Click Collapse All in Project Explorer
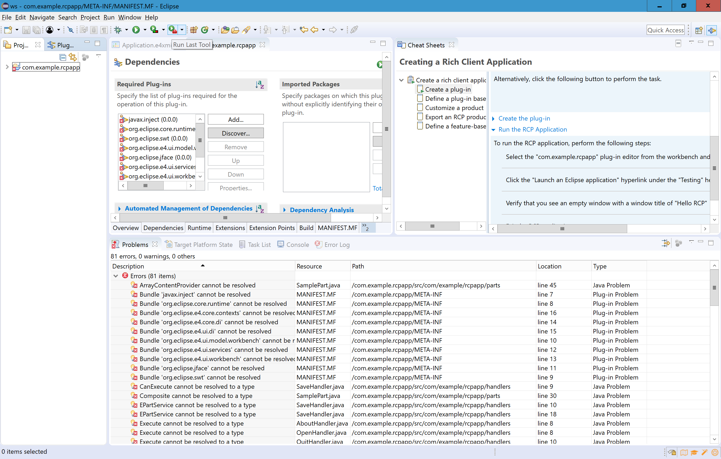This screenshot has width=721, height=459. (x=62, y=57)
